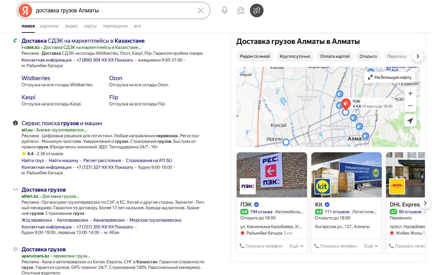The image size is (432, 275).
Task: Open search settings filter button
Action: [x=257, y=11]
